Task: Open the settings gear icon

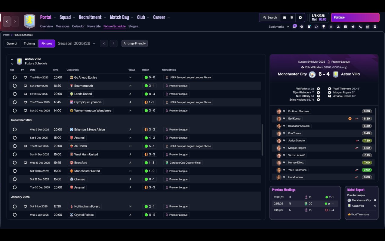Action: pos(300,17)
